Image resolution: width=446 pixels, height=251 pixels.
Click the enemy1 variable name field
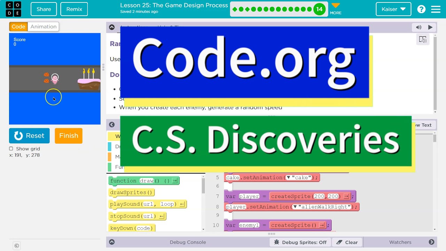point(249,225)
